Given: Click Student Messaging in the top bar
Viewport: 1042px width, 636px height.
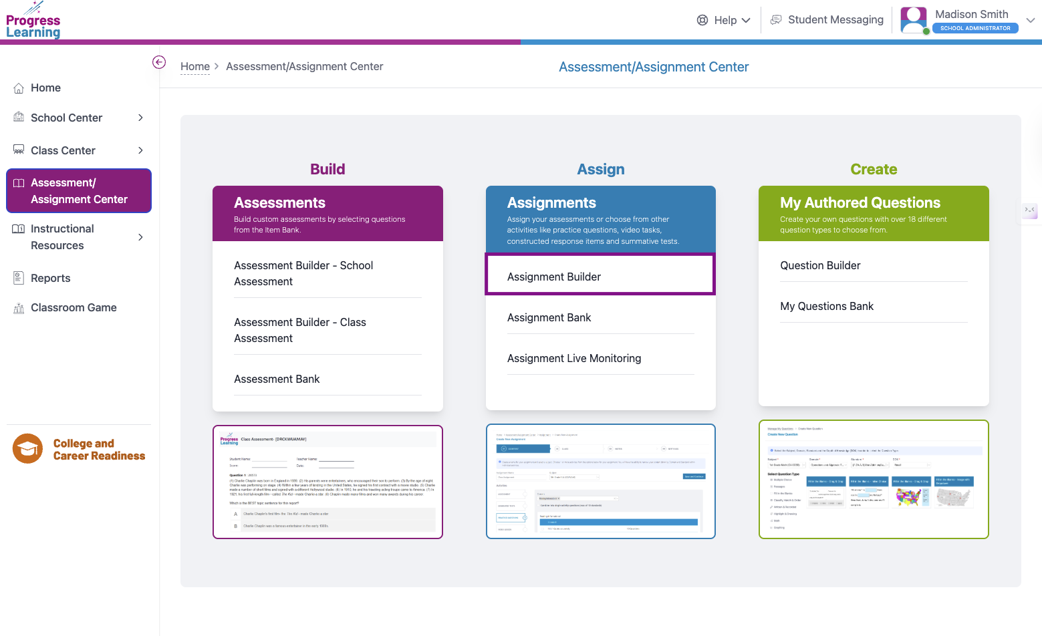Looking at the screenshot, I should pos(835,20).
